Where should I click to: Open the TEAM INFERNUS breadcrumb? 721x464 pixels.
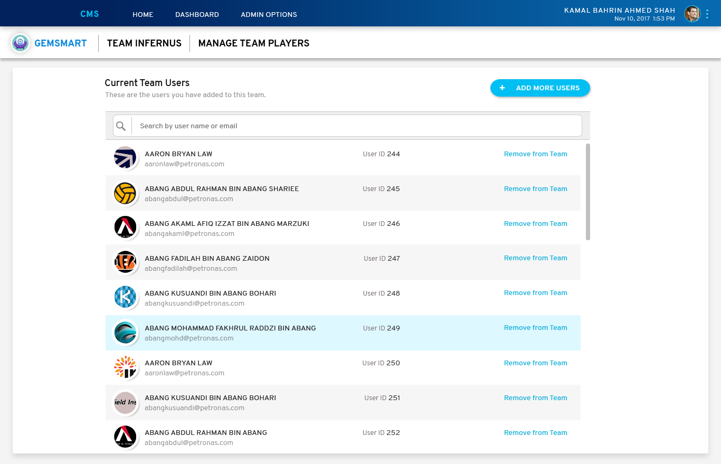click(144, 43)
